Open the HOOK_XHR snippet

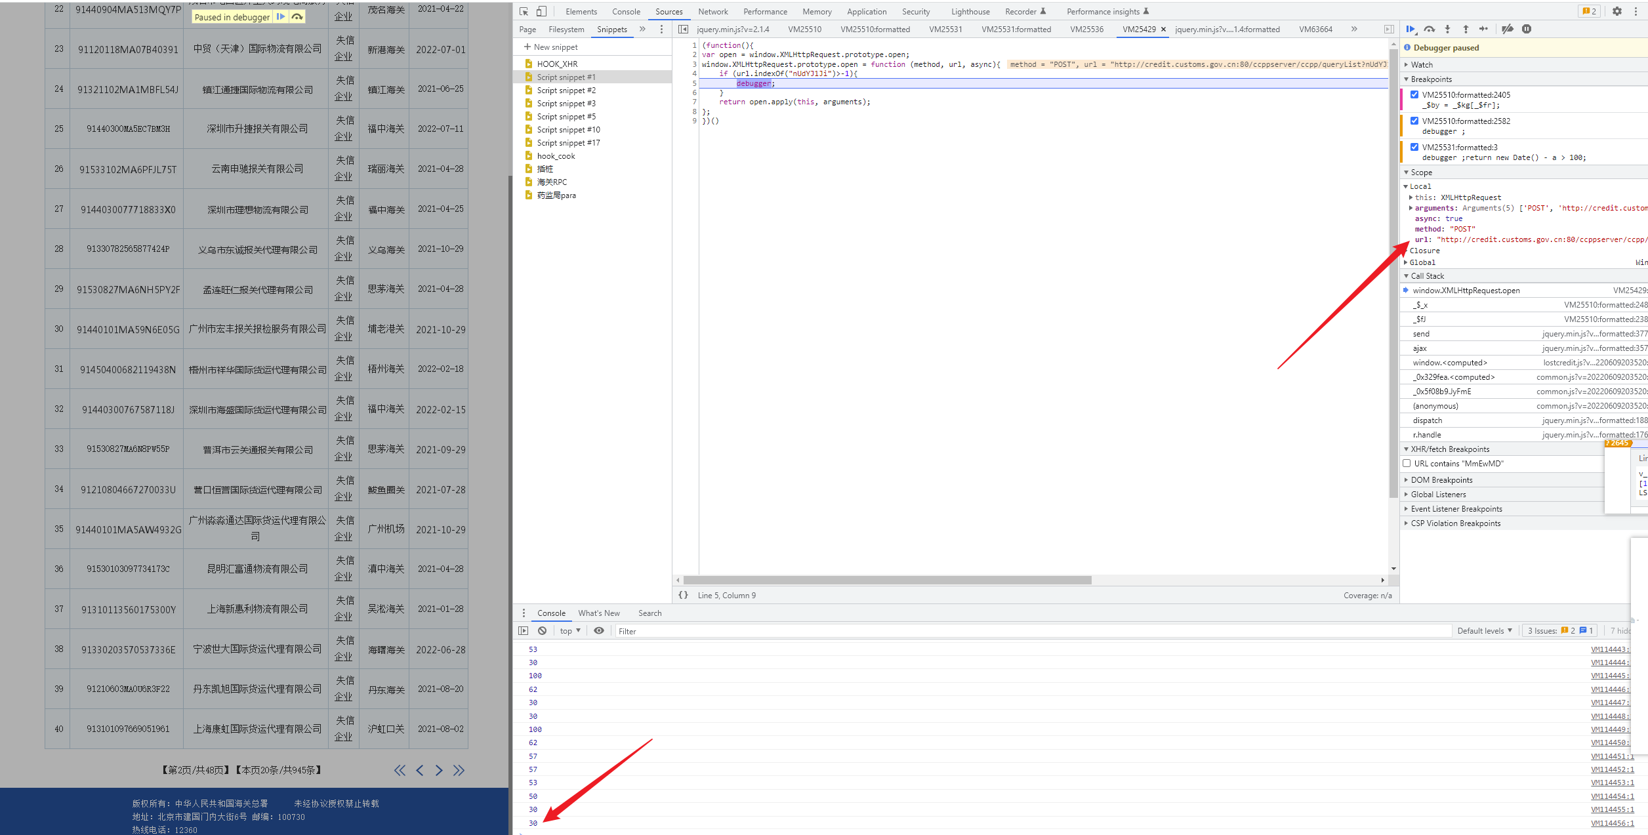pos(557,64)
